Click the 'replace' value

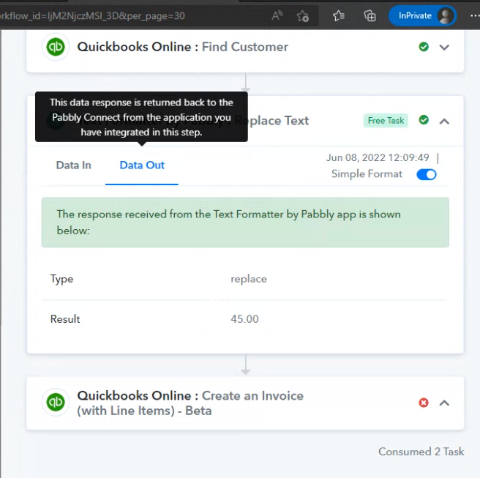point(249,279)
